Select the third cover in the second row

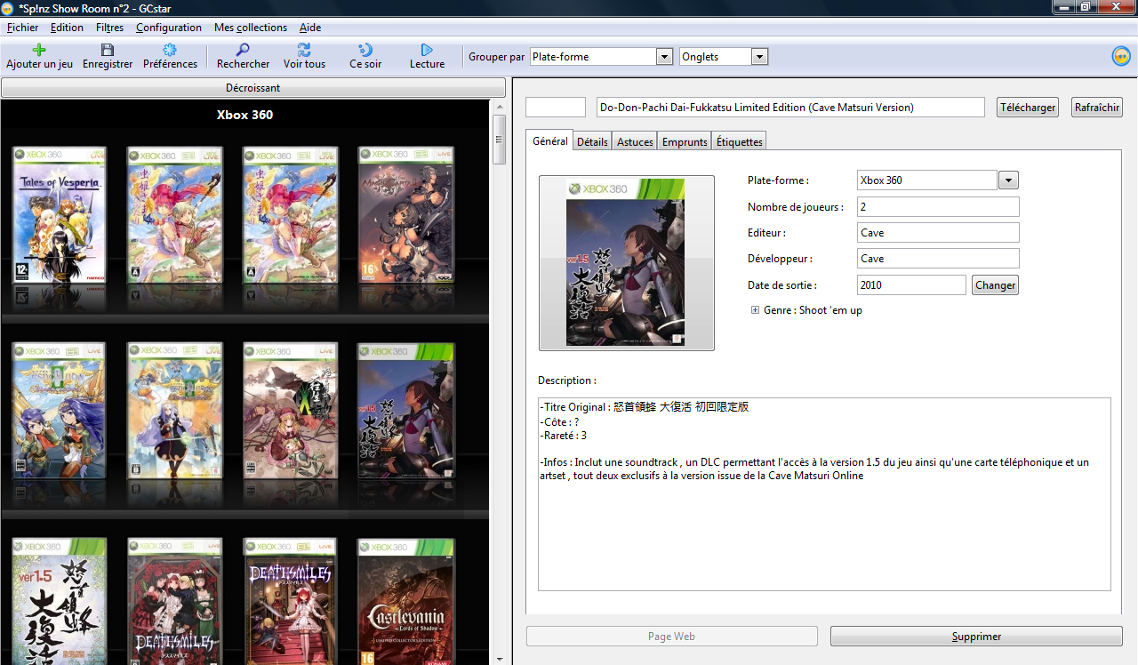(x=291, y=412)
